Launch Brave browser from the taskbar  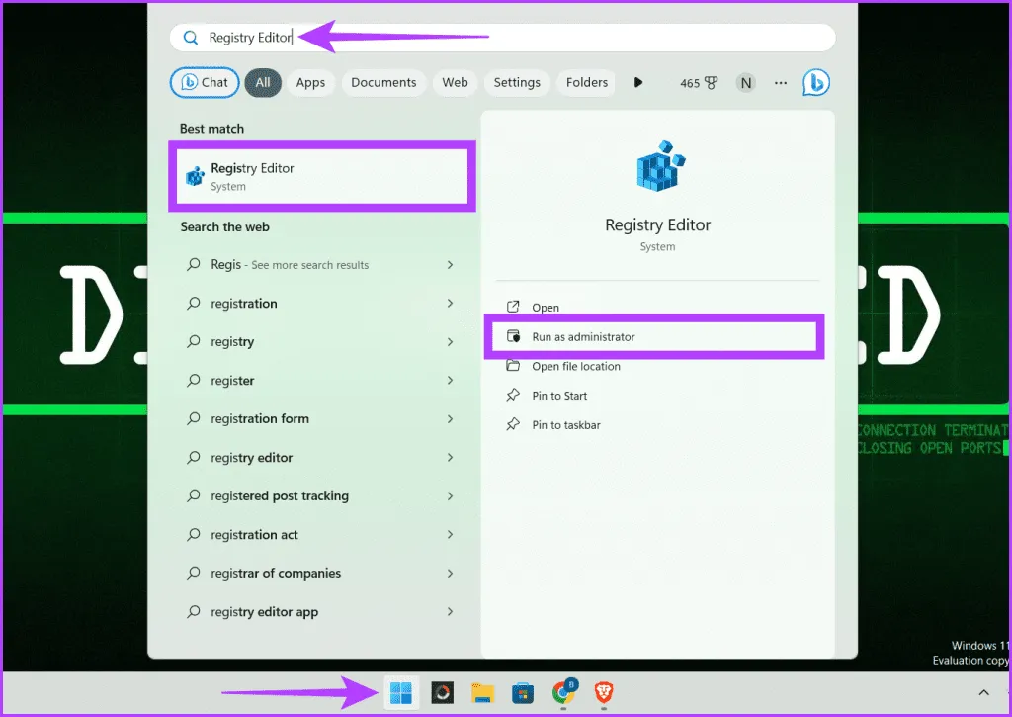[x=604, y=693]
